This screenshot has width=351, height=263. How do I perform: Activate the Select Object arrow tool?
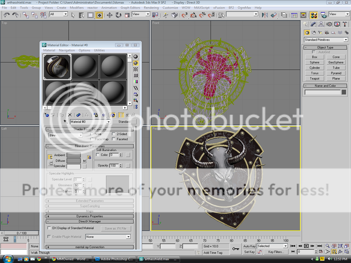[73, 15]
